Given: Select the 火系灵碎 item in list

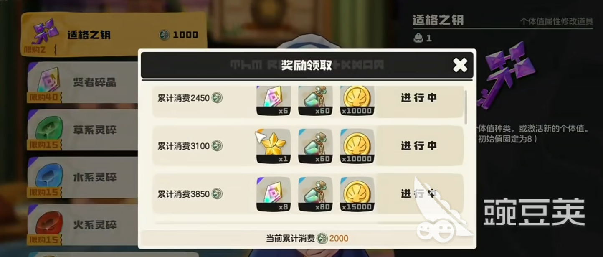Looking at the screenshot, I should pos(83,225).
